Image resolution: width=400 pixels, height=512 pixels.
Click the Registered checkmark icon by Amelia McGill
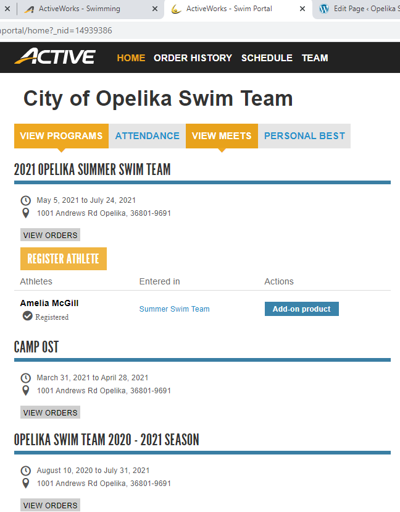tap(27, 316)
